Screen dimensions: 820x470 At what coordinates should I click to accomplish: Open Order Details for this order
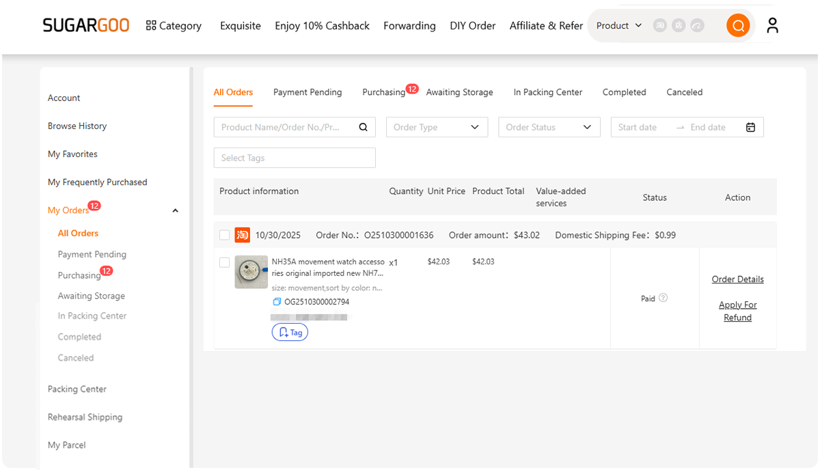(x=737, y=279)
